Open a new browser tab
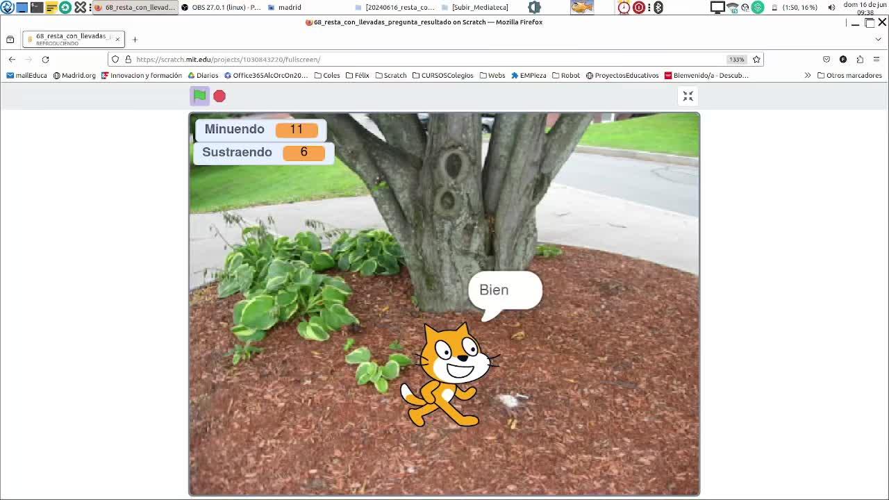 pyautogui.click(x=135, y=40)
